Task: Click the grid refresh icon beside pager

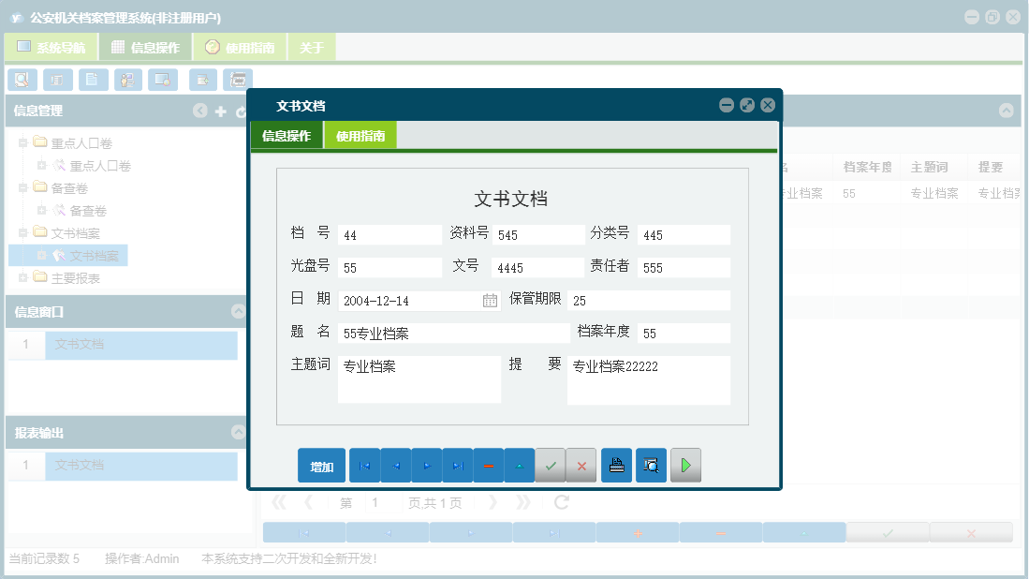Action: tap(561, 503)
